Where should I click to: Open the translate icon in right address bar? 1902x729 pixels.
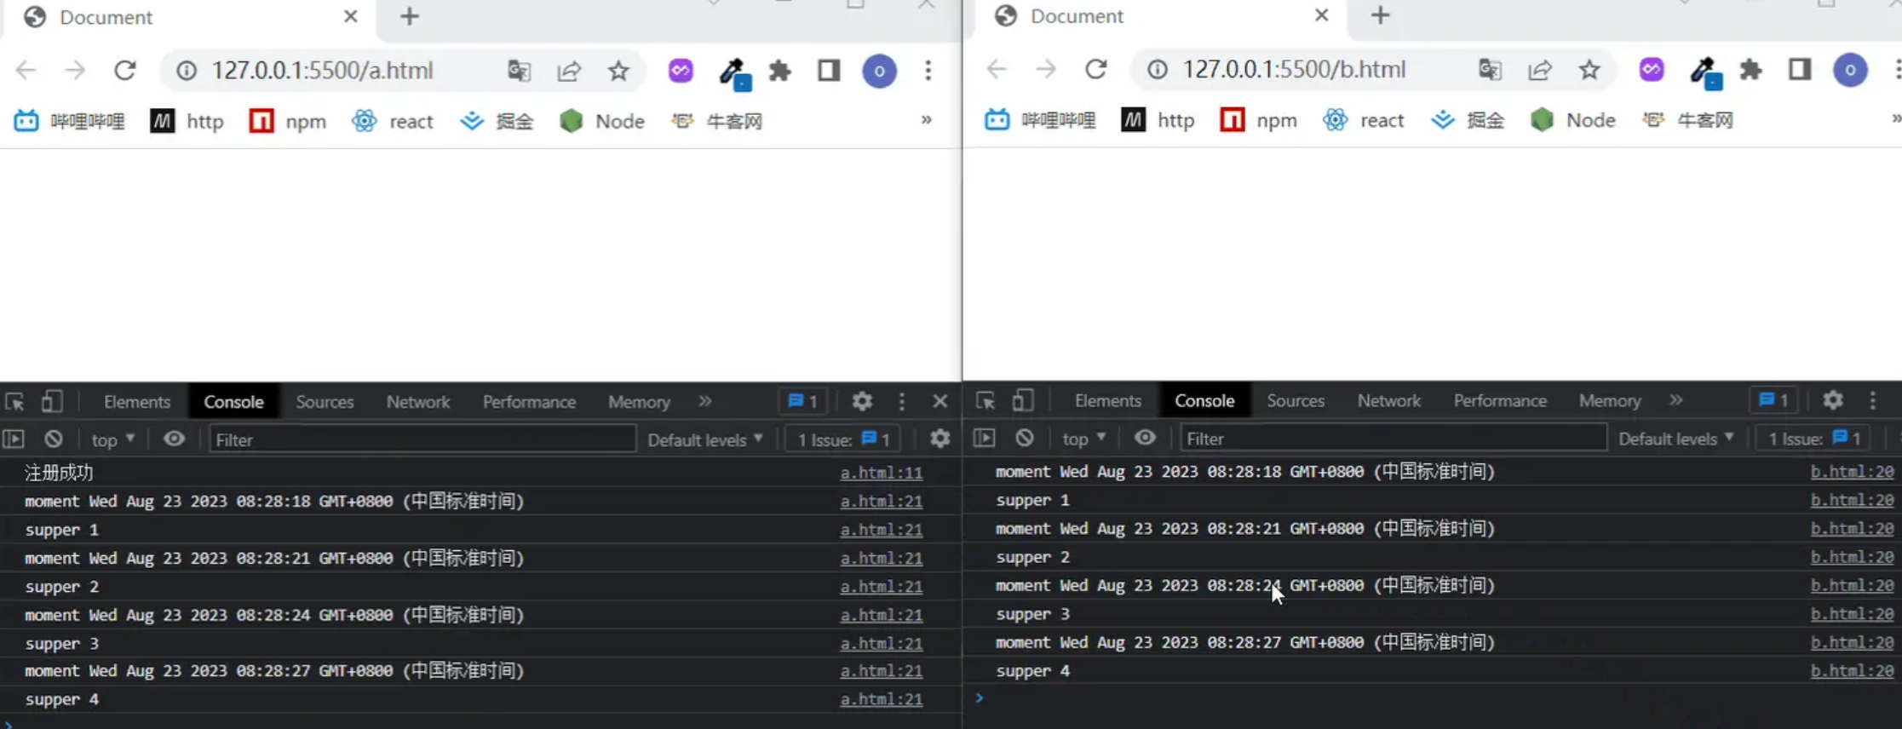tap(1490, 70)
